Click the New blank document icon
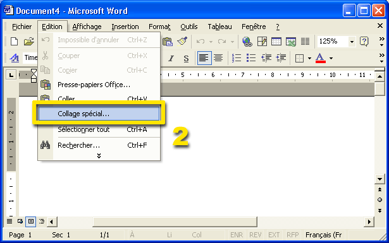This screenshot has height=243, width=389. point(14,41)
